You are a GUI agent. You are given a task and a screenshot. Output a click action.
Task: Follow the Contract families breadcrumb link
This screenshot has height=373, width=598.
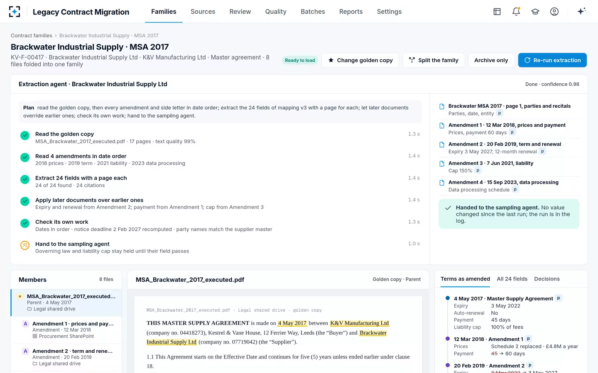tap(32, 36)
